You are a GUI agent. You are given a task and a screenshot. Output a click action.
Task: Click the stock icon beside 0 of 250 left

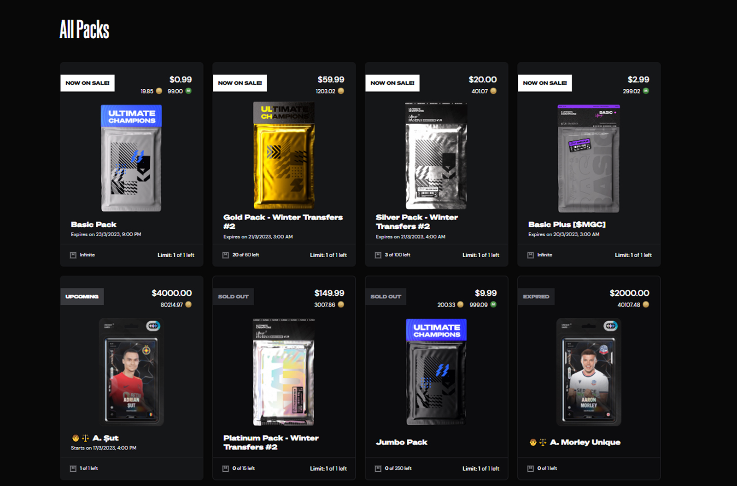pos(378,469)
